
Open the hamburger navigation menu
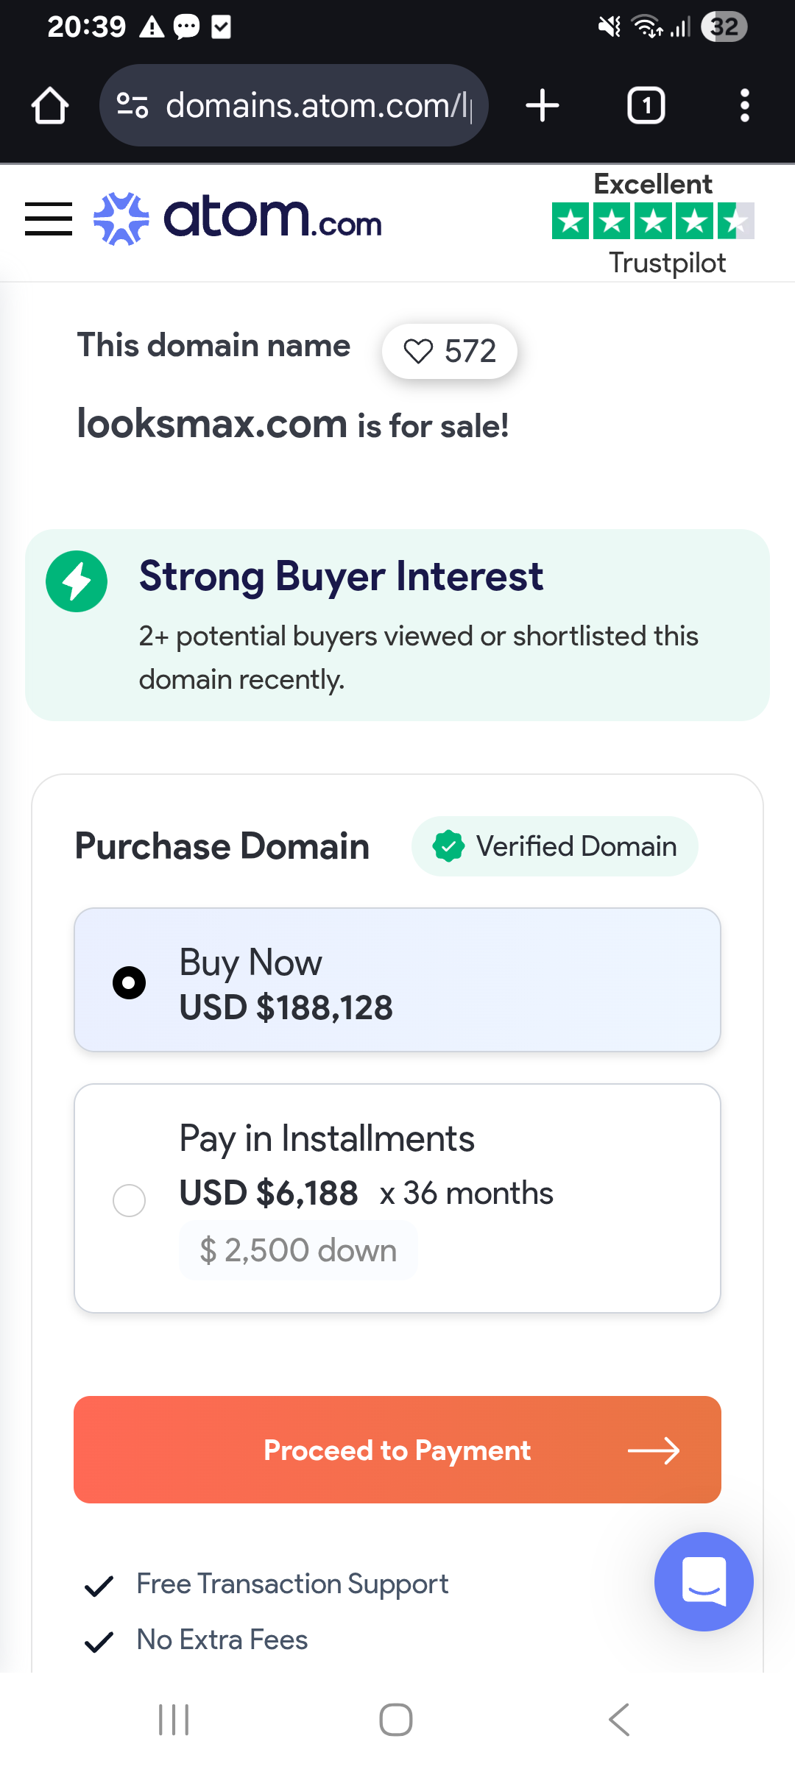point(49,219)
